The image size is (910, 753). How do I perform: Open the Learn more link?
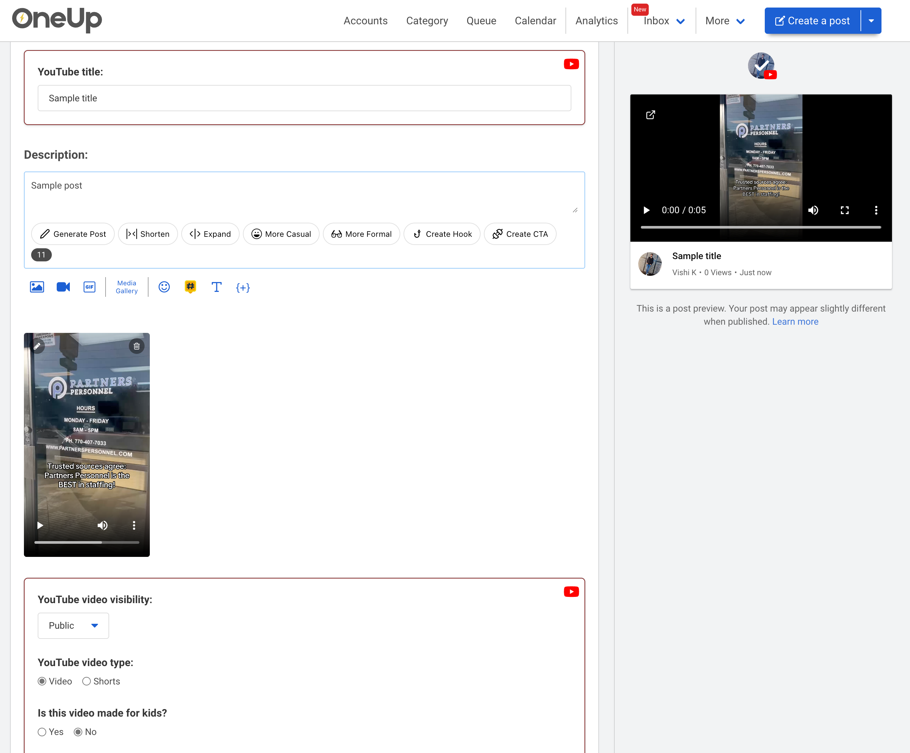click(795, 321)
